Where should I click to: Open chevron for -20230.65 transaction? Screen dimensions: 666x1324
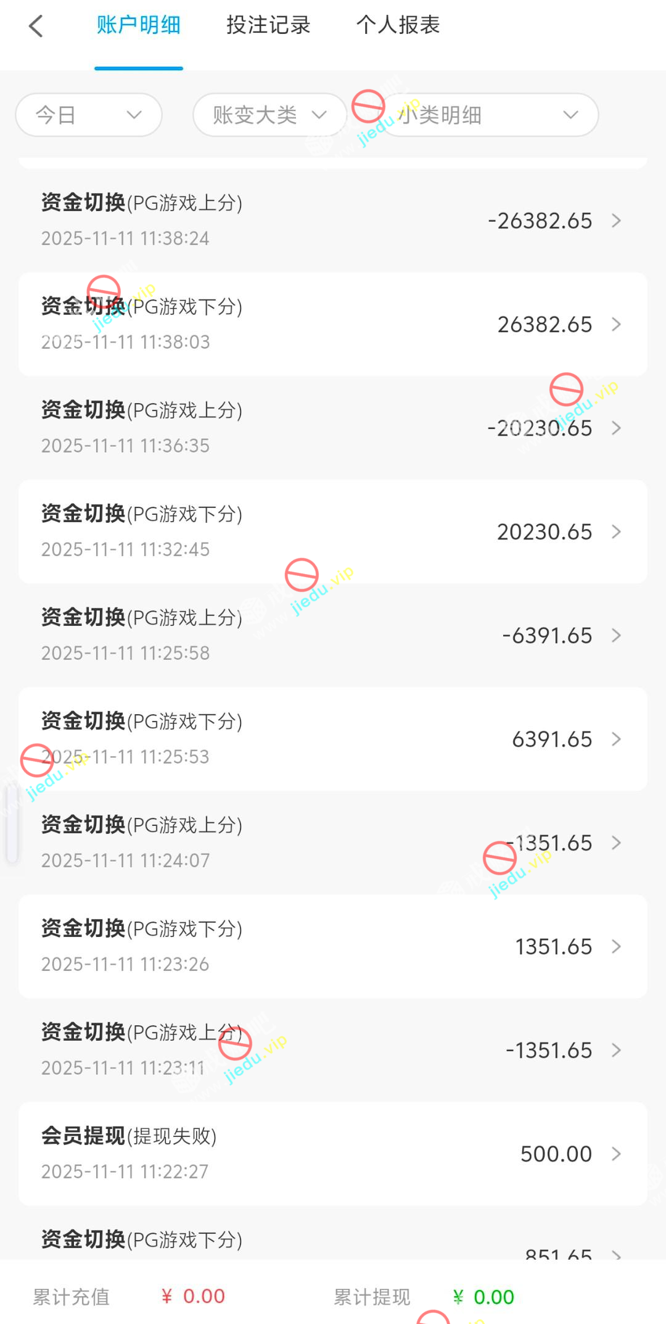pyautogui.click(x=616, y=428)
